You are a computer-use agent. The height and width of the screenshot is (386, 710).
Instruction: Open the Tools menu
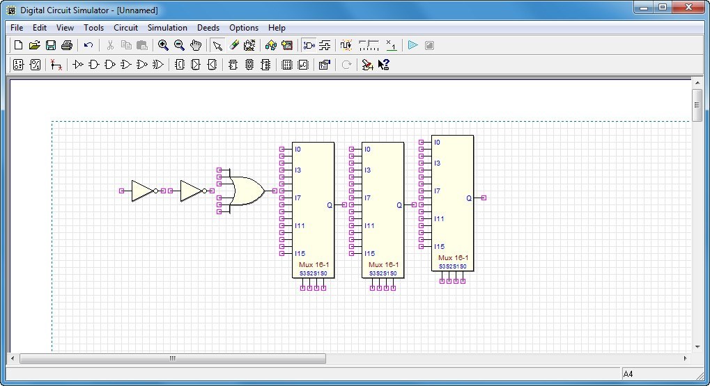[93, 28]
